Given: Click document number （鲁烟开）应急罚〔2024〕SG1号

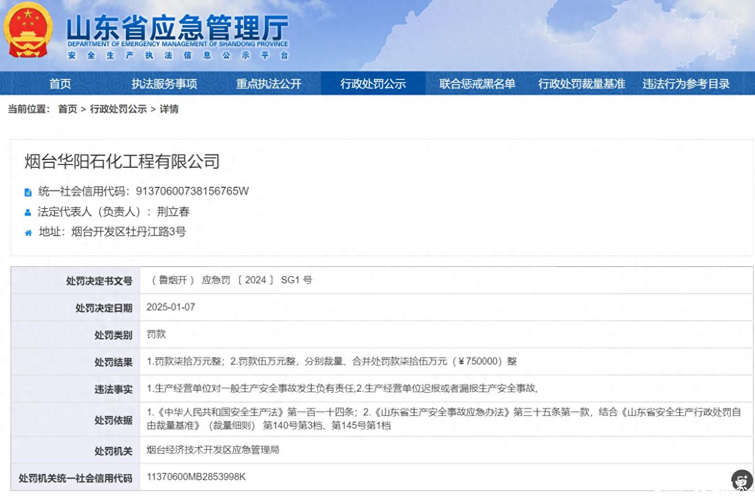Looking at the screenshot, I should tap(231, 280).
